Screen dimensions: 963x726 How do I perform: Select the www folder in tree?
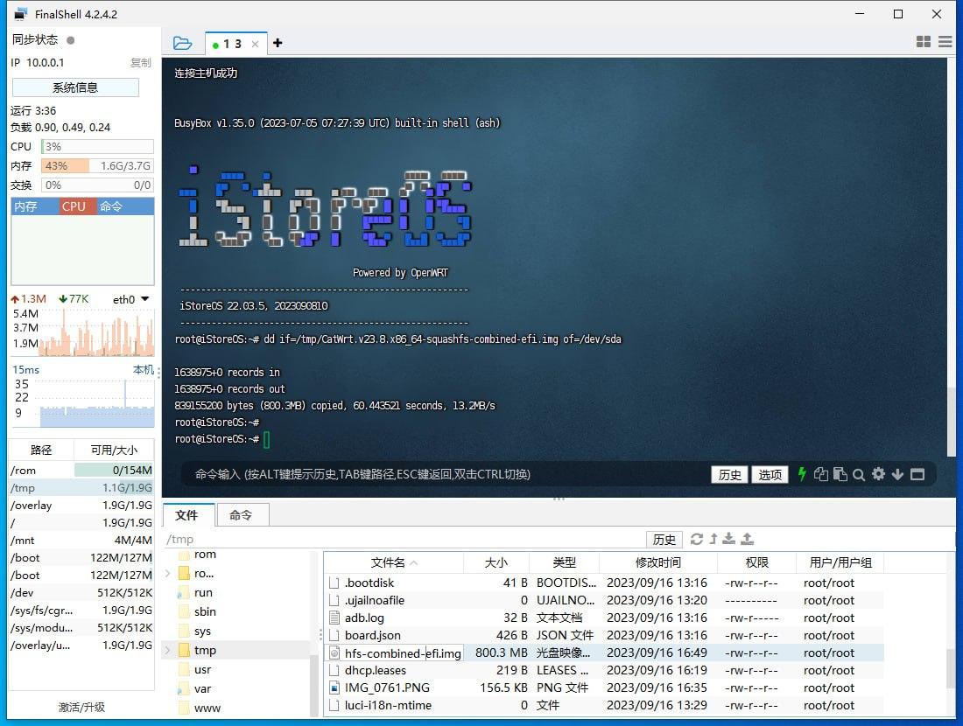point(207,708)
